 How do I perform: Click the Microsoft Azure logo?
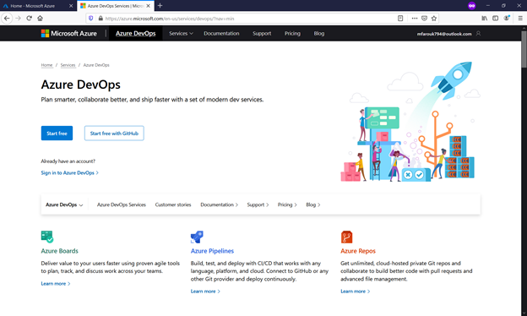point(69,33)
